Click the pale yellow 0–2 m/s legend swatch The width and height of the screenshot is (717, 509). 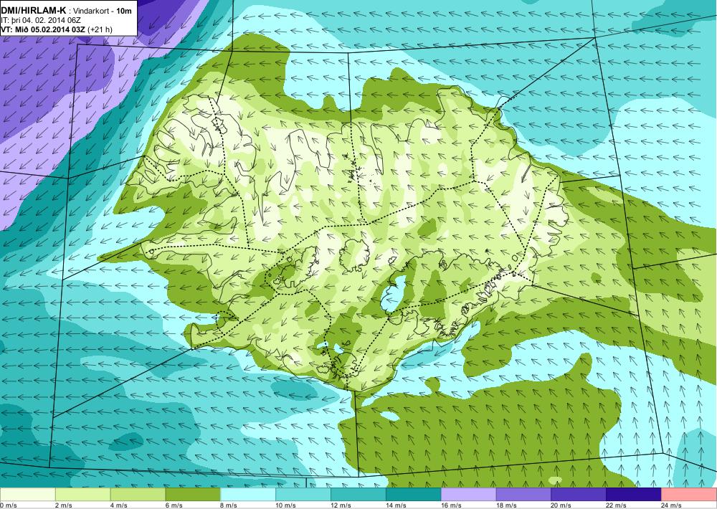27,495
